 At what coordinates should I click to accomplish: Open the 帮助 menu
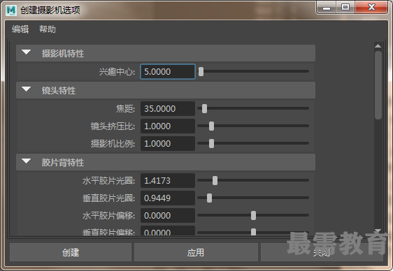pos(48,29)
